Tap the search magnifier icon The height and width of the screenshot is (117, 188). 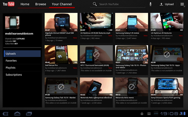tap(95, 4)
